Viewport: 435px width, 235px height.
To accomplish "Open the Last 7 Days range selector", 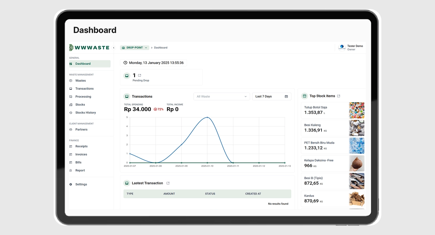I will [270, 96].
